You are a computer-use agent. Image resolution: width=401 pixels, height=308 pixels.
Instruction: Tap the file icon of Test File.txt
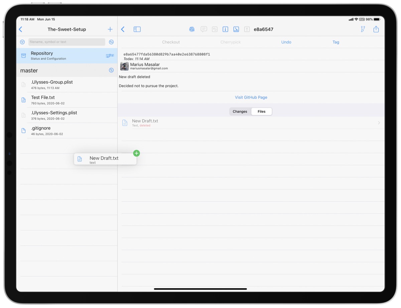(23, 100)
